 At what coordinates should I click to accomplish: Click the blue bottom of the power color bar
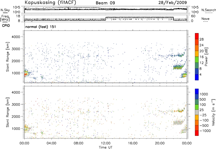pos(197,77)
